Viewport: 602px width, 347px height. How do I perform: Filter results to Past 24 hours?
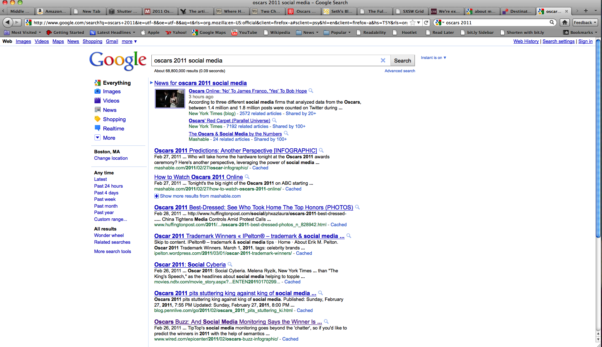pos(108,186)
